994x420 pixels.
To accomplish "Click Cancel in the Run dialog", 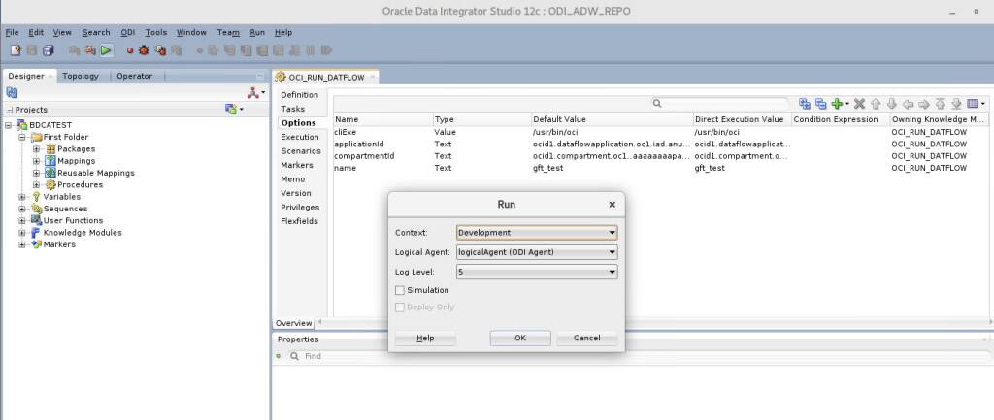I will click(587, 339).
